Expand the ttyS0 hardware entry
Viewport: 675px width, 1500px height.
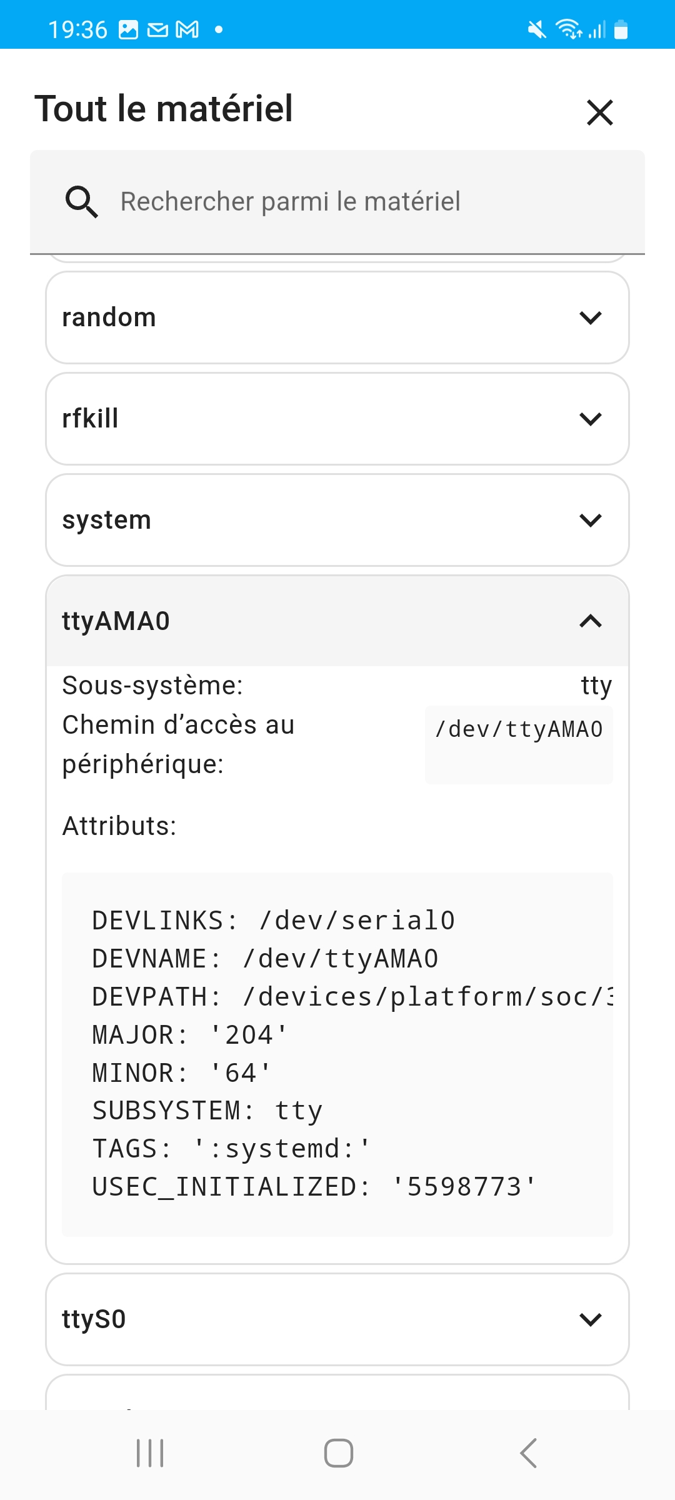pos(337,1319)
